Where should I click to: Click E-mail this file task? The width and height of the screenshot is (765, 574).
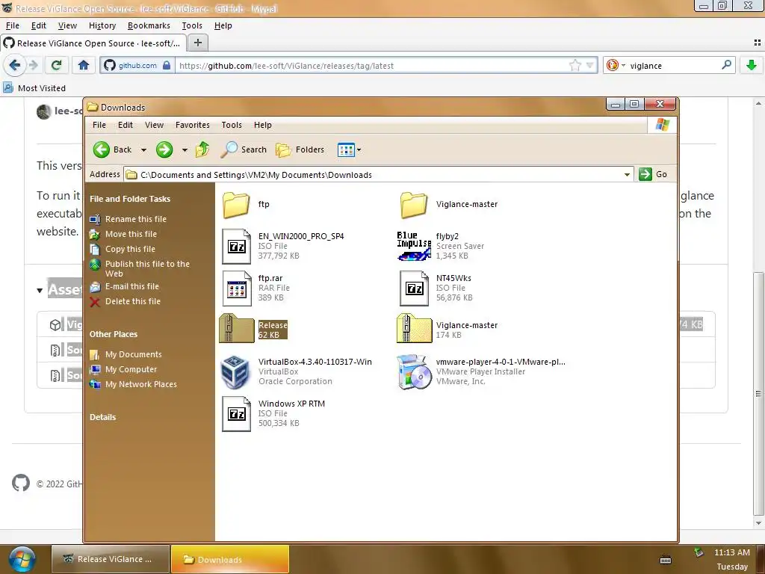click(131, 286)
